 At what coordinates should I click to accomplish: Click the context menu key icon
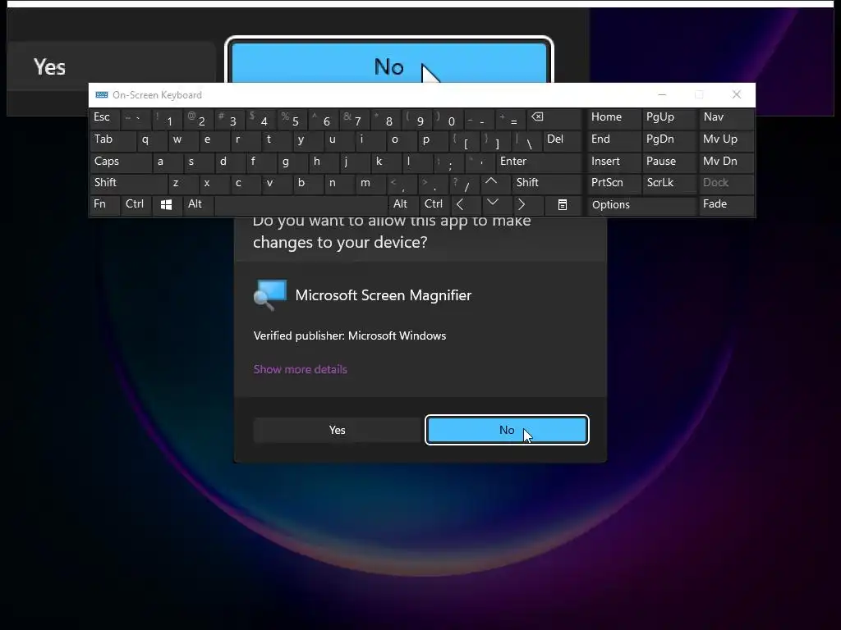coord(562,204)
